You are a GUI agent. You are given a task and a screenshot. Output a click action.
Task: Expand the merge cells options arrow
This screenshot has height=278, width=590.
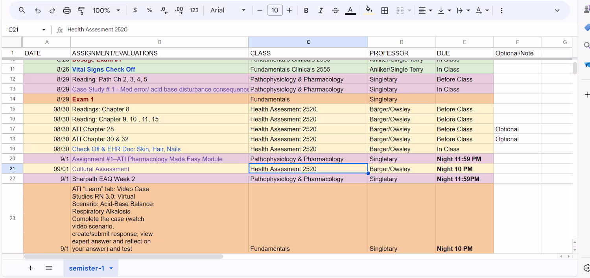coord(409,11)
